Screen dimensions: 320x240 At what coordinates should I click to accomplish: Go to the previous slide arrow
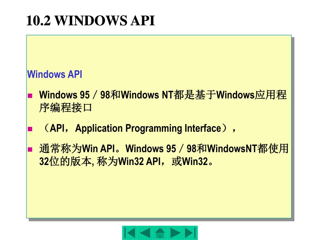(145, 232)
